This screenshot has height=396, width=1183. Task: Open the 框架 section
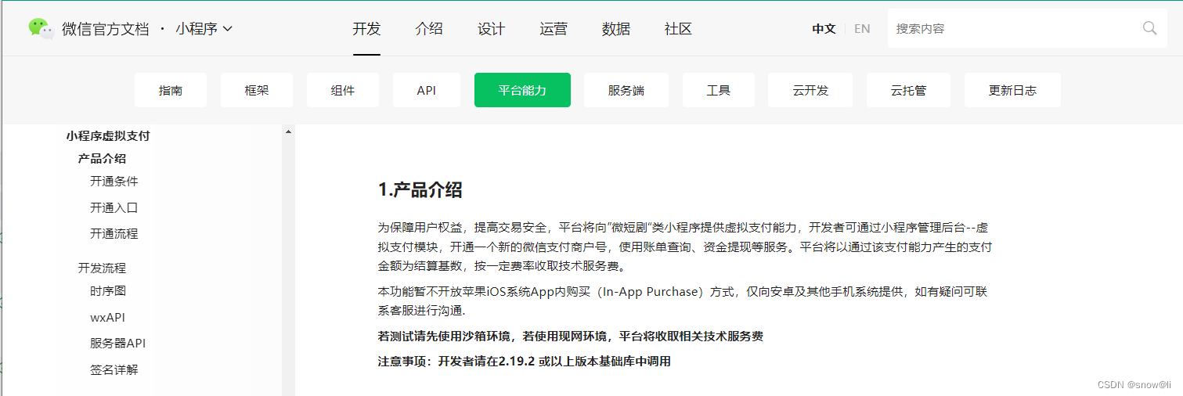pyautogui.click(x=257, y=90)
